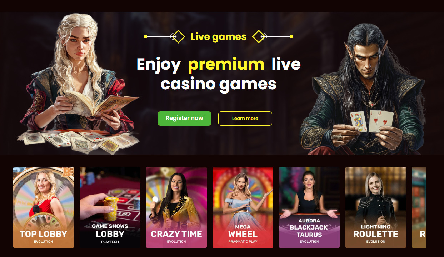Click the Crazy Time card title text
The image size is (444, 257).
pyautogui.click(x=176, y=234)
